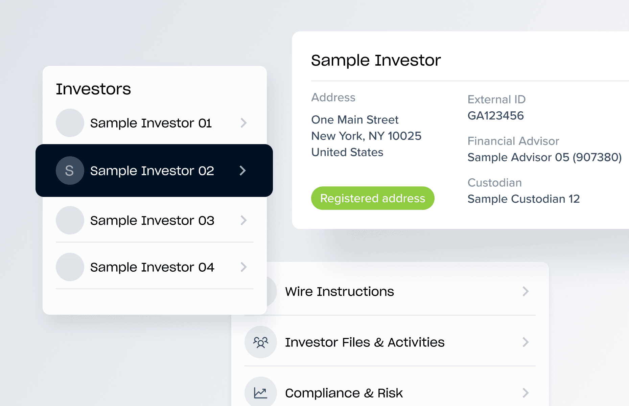Expand Sample Investor 01 using its chevron
This screenshot has width=629, height=406.
point(243,123)
